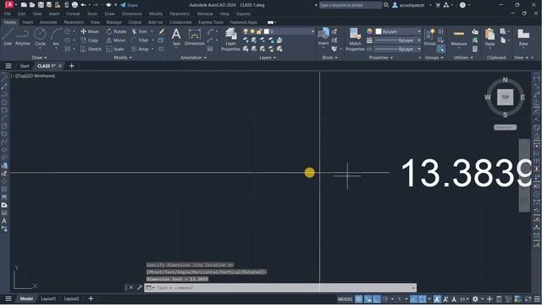This screenshot has width=542, height=305.
Task: Toggle layer on/off lightbulb icon
Action: point(246,31)
